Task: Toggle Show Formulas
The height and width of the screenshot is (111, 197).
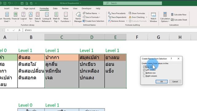Action: pyautogui.click(x=137, y=13)
